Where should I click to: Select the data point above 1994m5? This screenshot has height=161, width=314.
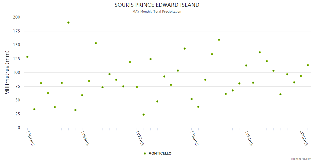coord(246,65)
